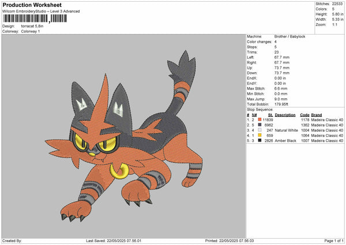Click 'Wilcom EmbroideryStudio – Level 3 Advanced' text

click(41, 12)
